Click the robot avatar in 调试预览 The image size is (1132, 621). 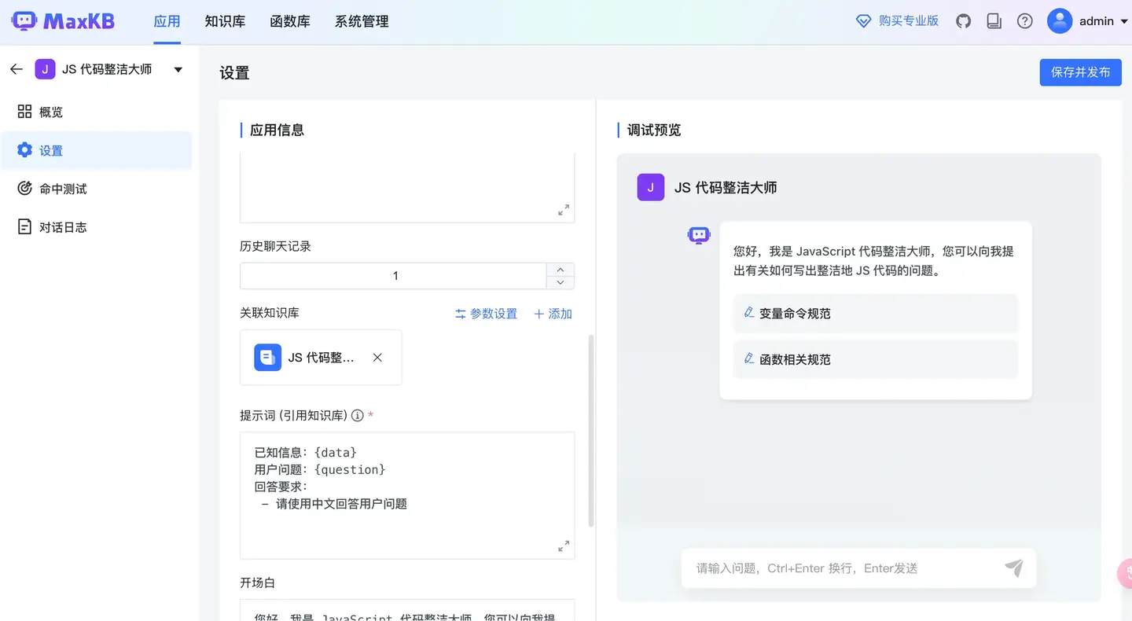[698, 235]
